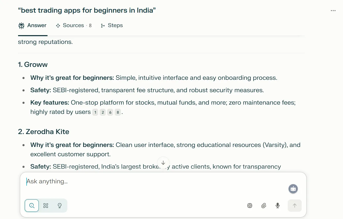Viewport: 343px width, 219px height.
Task: Click the "2. Zerodha Kite" heading
Action: 44,132
